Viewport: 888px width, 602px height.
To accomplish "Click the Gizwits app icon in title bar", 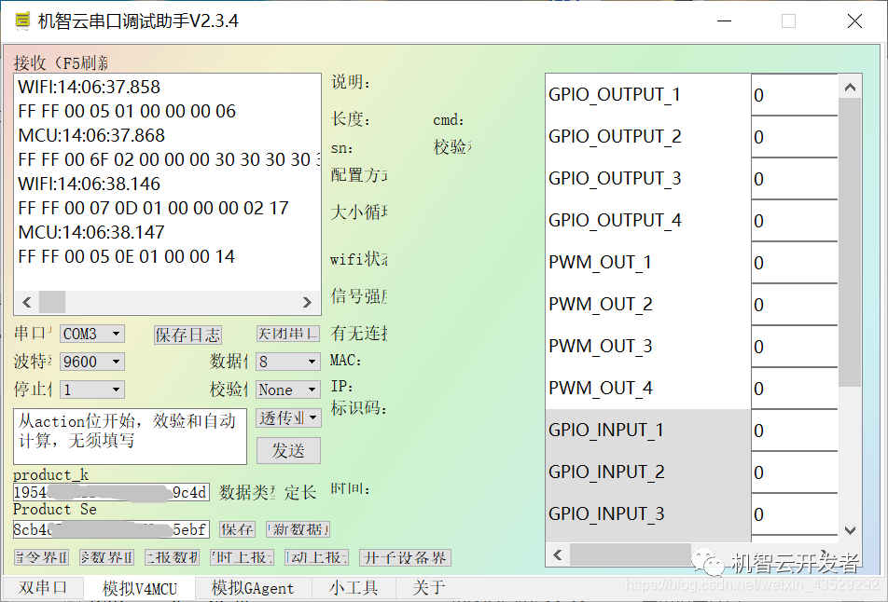I will 21,20.
